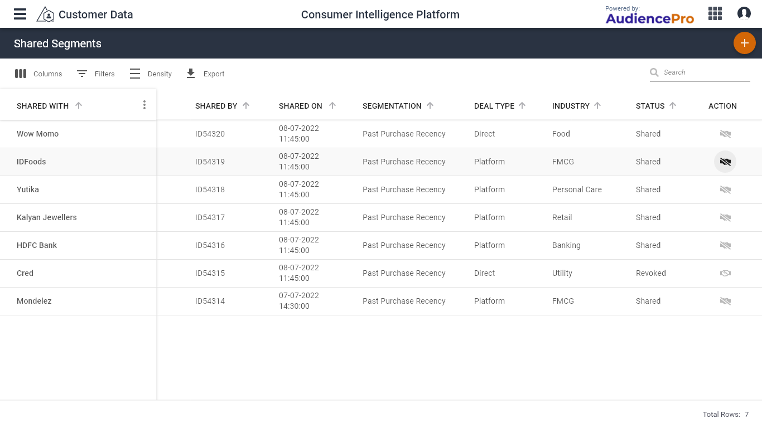This screenshot has width=762, height=428.
Task: Click the Banking industry cell
Action: coord(566,245)
